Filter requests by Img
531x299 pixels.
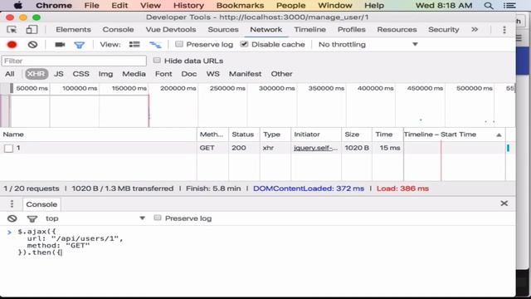click(x=105, y=74)
